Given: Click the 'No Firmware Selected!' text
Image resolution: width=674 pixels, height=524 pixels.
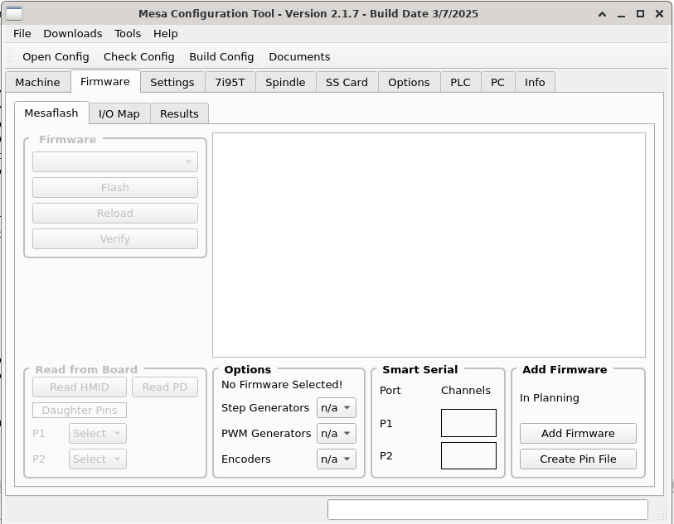Looking at the screenshot, I should point(282,385).
